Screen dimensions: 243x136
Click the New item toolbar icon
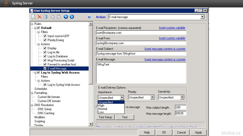[x=33, y=17]
